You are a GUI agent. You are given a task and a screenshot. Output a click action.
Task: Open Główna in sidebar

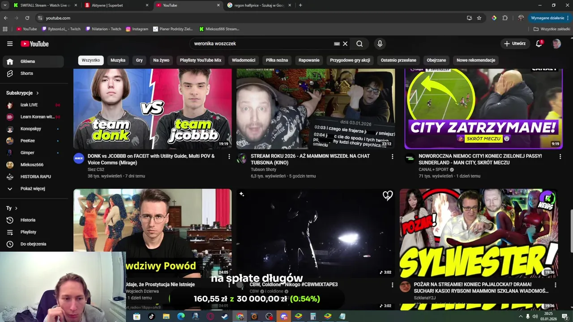tap(32, 61)
